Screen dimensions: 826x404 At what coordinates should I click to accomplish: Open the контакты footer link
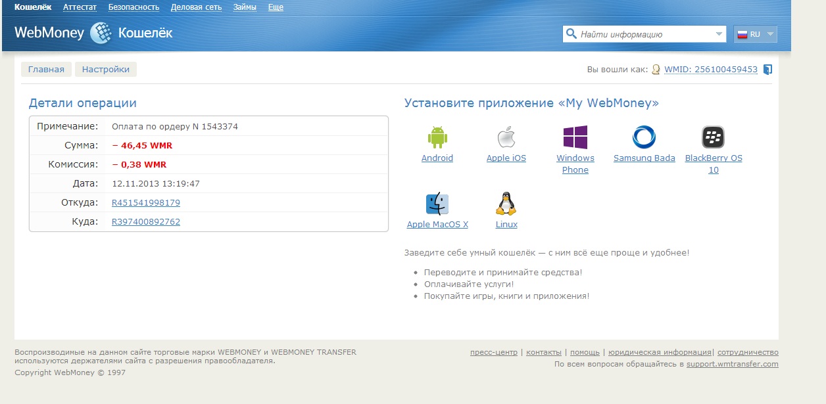[544, 352]
